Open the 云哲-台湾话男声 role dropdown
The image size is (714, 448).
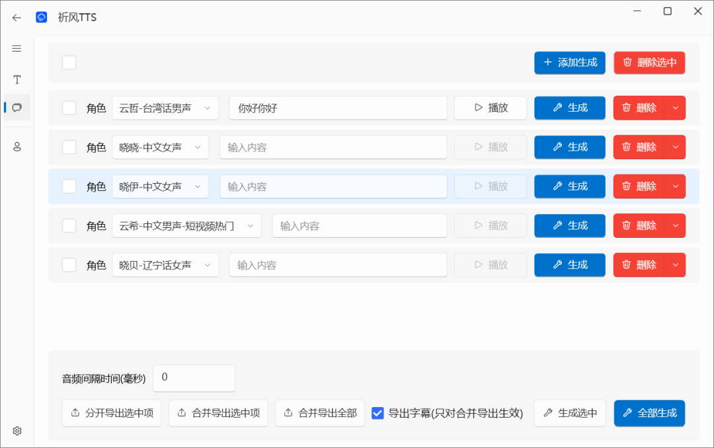point(165,108)
